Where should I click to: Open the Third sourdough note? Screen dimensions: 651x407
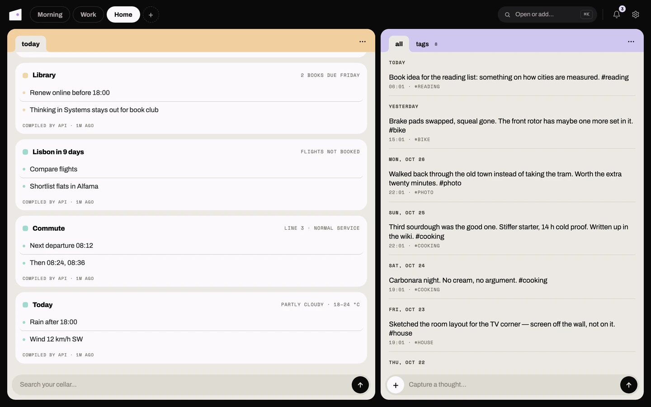click(509, 232)
